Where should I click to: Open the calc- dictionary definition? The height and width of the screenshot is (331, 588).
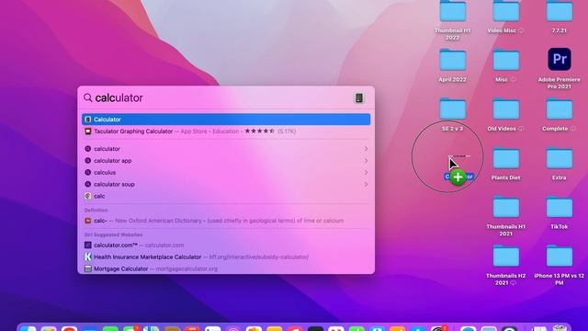[226, 221]
